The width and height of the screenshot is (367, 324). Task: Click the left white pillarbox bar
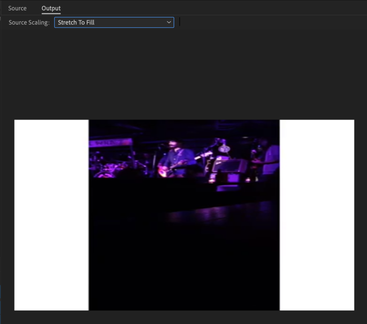pos(52,215)
